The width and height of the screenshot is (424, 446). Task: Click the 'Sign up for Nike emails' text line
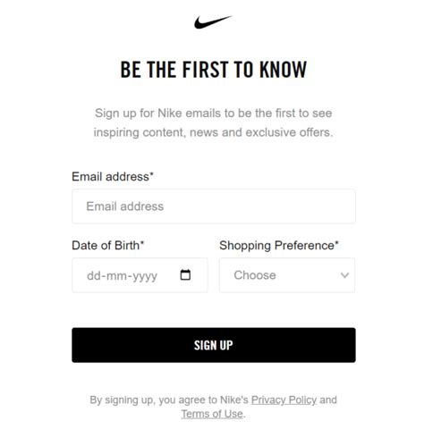point(214,114)
